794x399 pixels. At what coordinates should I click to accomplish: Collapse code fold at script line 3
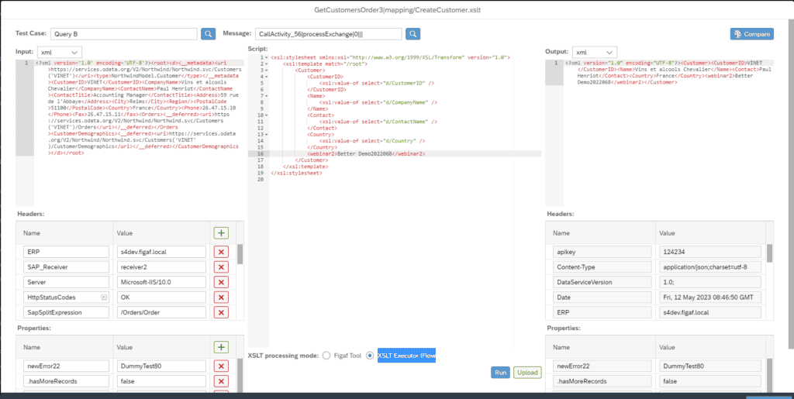click(x=265, y=71)
